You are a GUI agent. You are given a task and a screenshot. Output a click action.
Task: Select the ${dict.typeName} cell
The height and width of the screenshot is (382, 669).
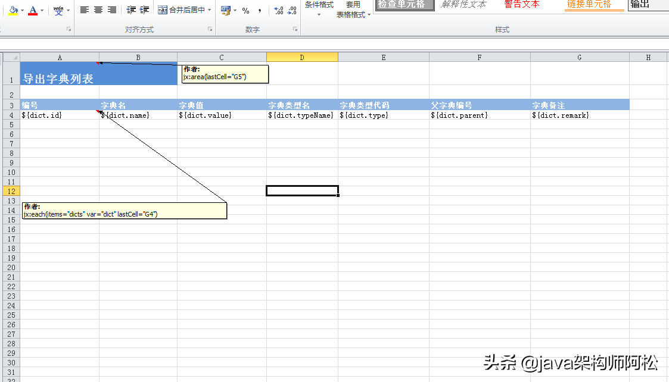pyautogui.click(x=302, y=115)
